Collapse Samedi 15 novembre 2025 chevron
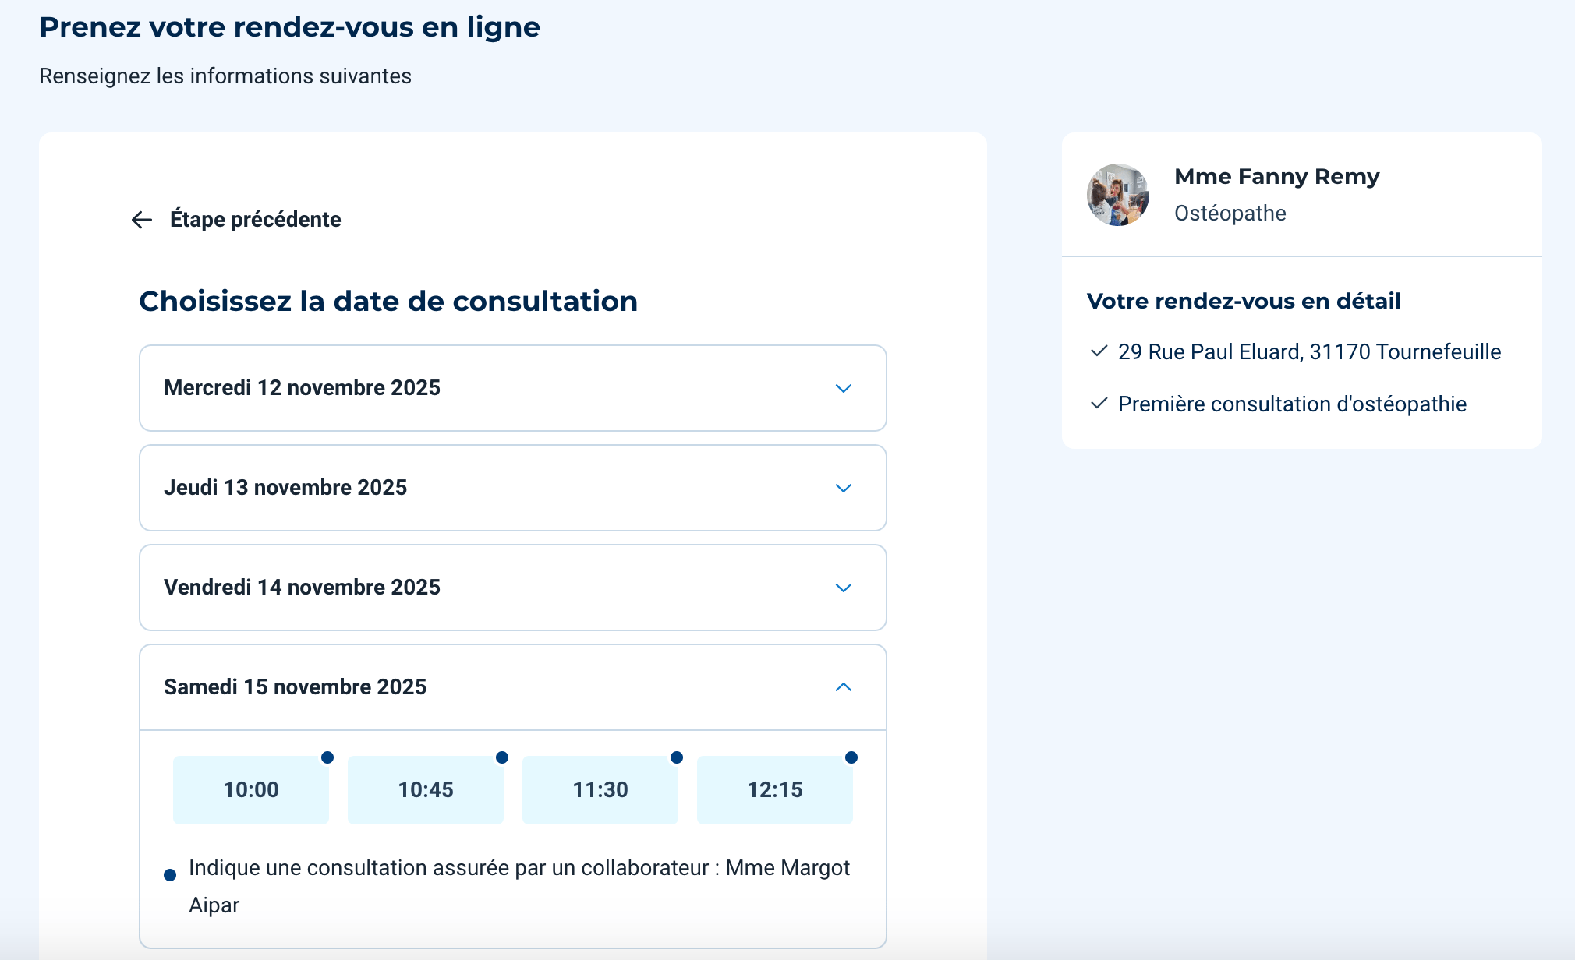1575x960 pixels. point(843,687)
